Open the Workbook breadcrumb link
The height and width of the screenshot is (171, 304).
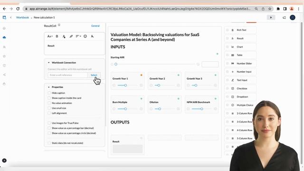coord(22,18)
